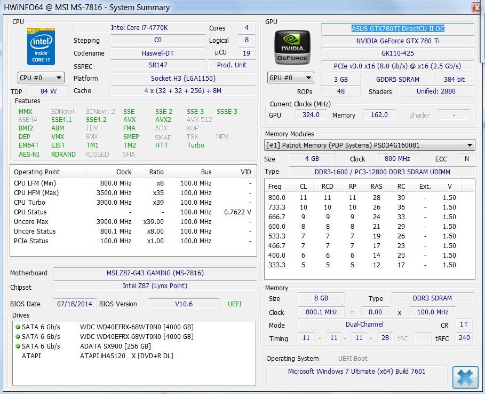Select the 533.3 frequency timing row

(x=369, y=236)
